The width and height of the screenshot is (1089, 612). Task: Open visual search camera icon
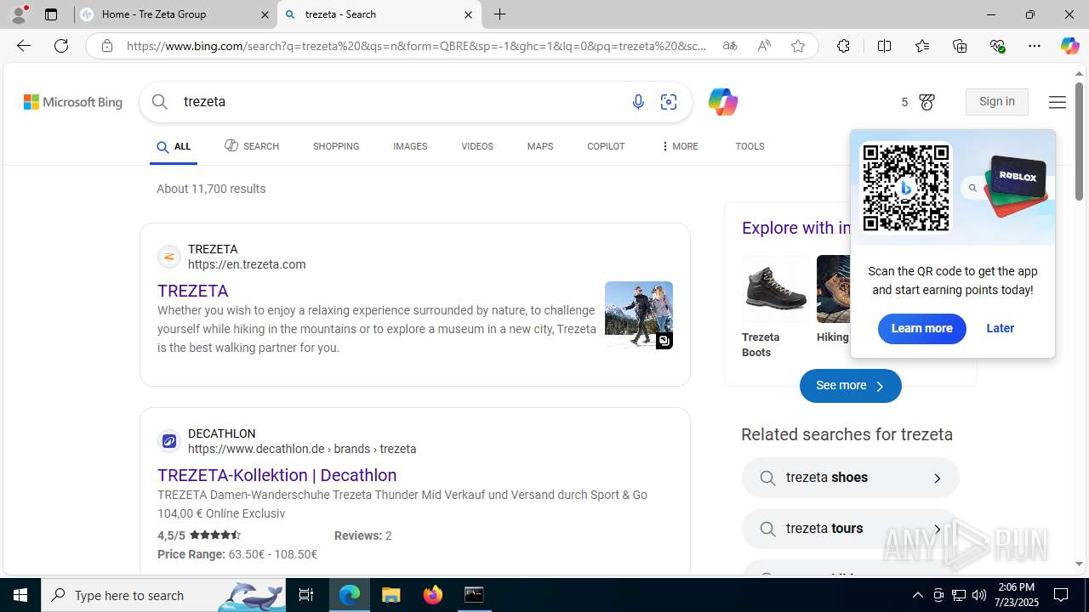coord(669,102)
